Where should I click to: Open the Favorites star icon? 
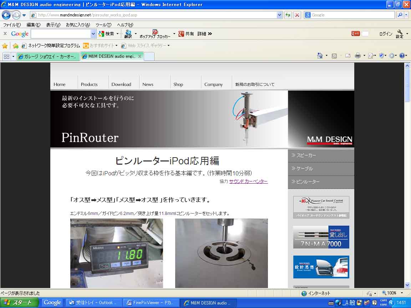pos(5,46)
